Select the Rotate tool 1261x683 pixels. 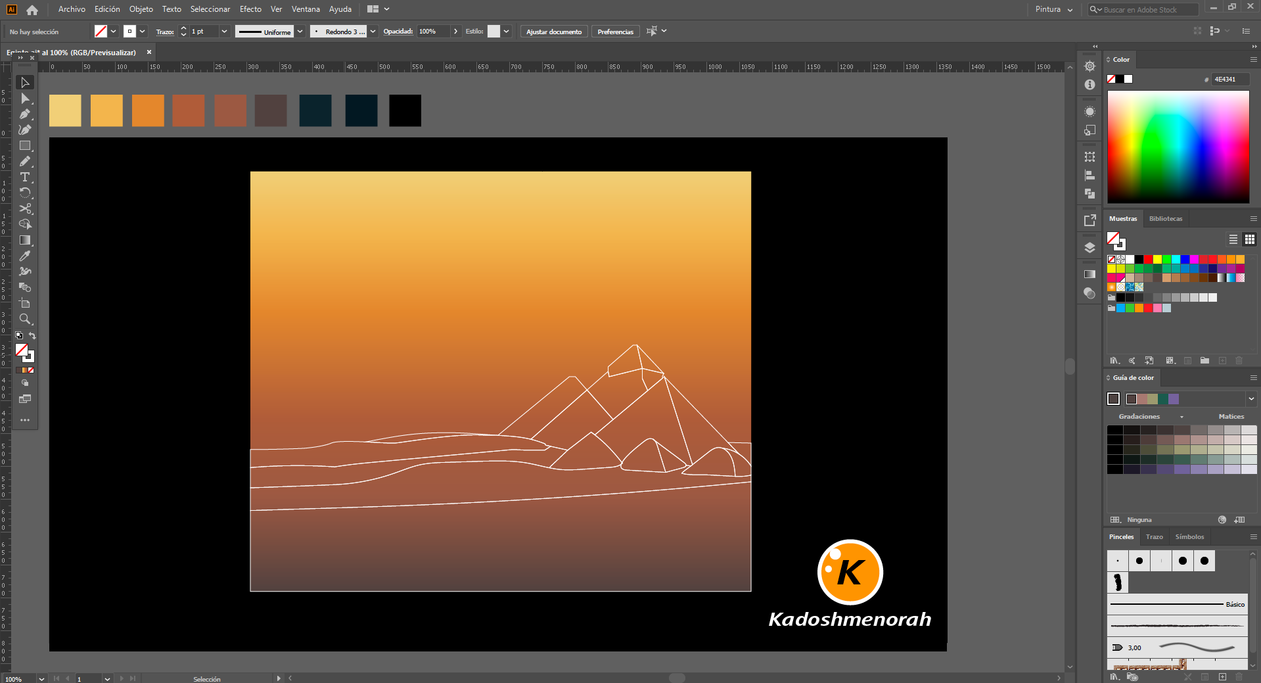tap(25, 193)
